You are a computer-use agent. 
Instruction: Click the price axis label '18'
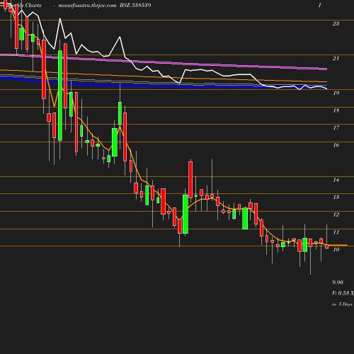coord(336,110)
